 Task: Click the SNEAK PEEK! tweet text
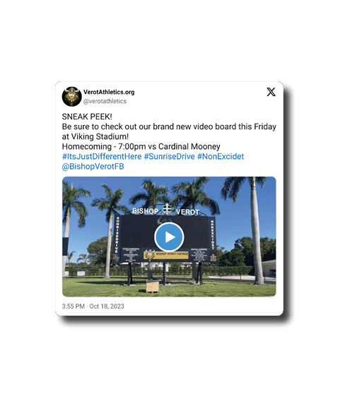(87, 117)
